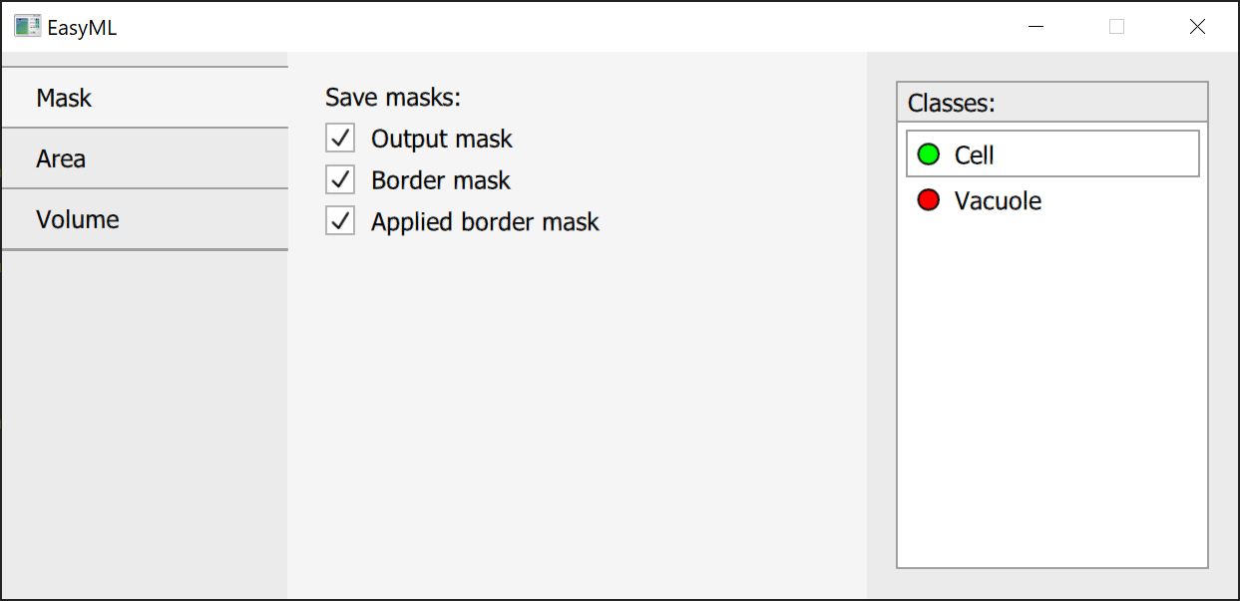Switch to the Mask tab
1240x601 pixels.
145,98
